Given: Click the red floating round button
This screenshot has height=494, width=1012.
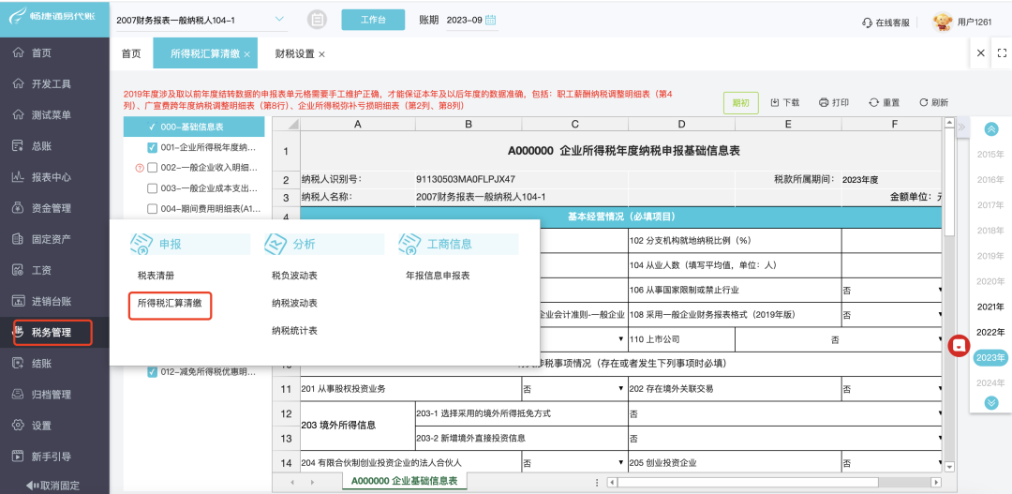Looking at the screenshot, I should coord(960,346).
